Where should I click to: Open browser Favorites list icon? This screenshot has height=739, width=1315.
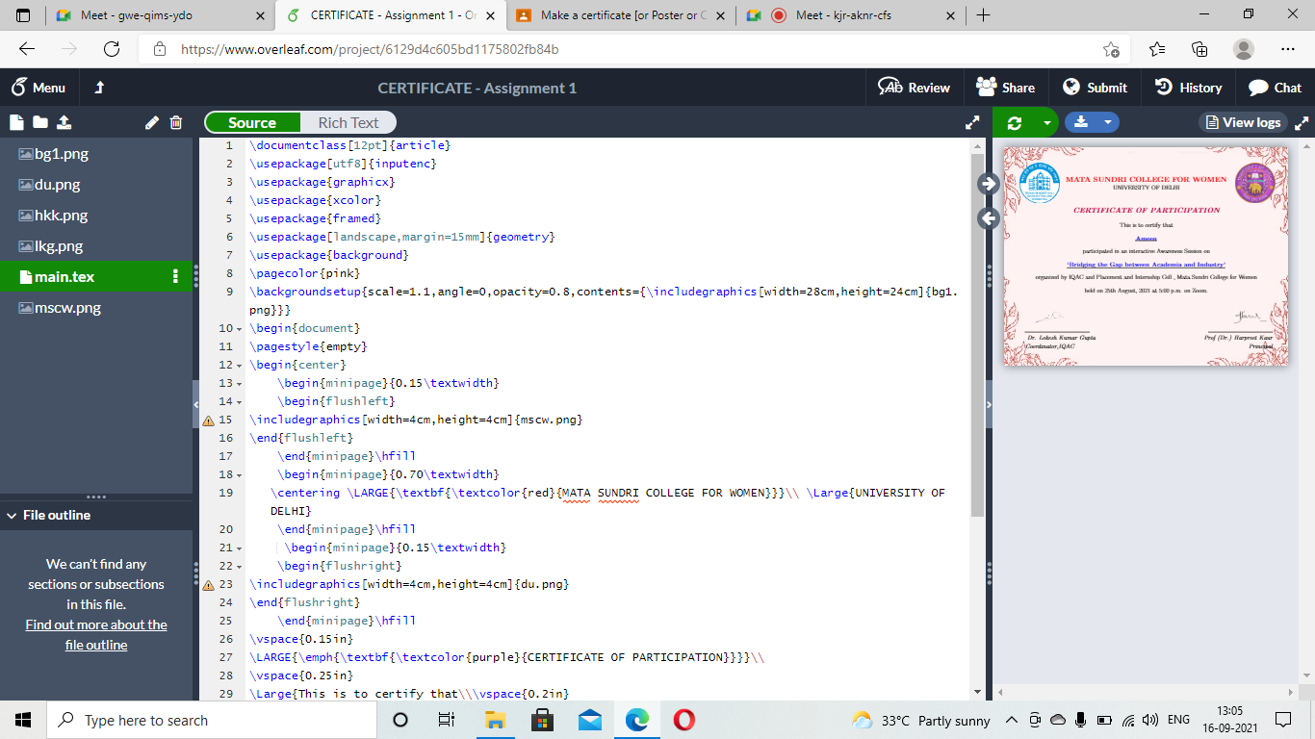coord(1157,49)
